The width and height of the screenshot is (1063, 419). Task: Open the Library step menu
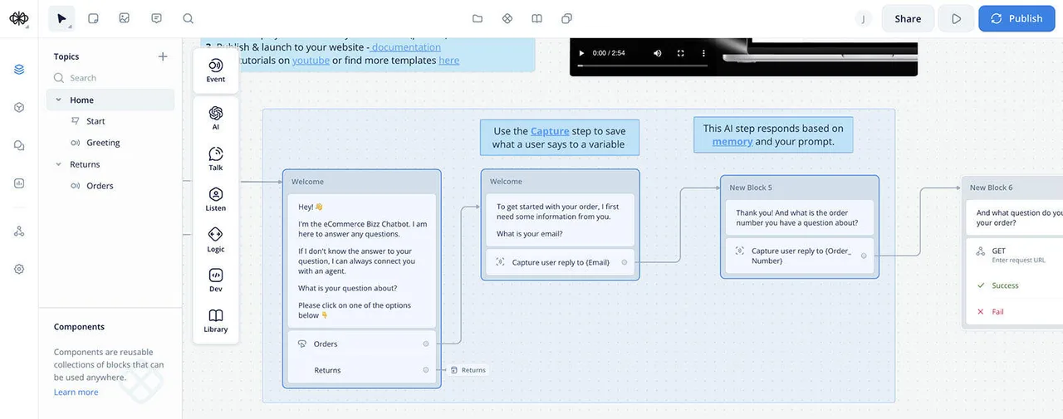216,321
